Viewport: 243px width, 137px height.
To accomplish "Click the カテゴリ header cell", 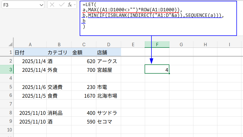I will 59,52.
